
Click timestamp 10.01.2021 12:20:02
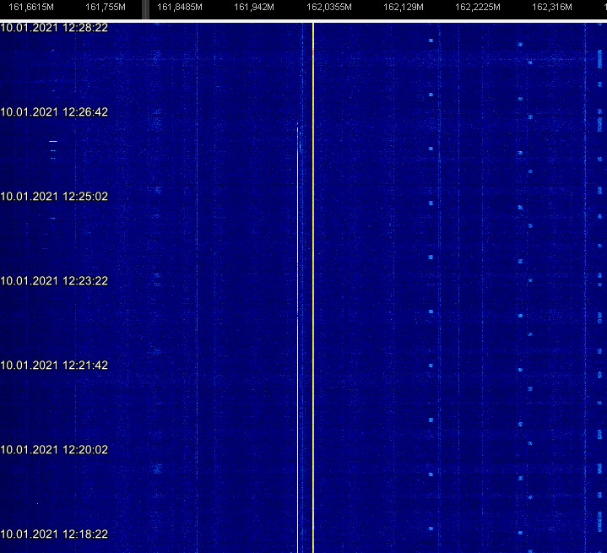pyautogui.click(x=54, y=450)
